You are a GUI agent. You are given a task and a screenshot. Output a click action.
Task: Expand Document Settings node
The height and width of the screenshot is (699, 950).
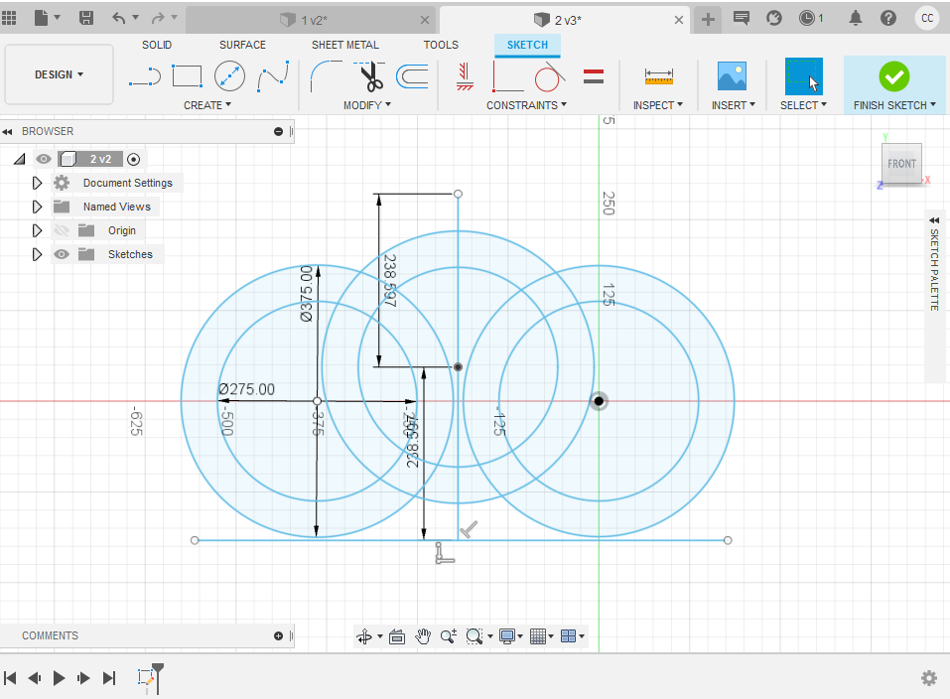click(37, 183)
